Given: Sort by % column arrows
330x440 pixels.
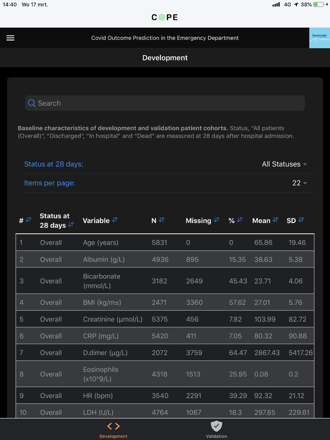Looking at the screenshot, I should (240, 220).
